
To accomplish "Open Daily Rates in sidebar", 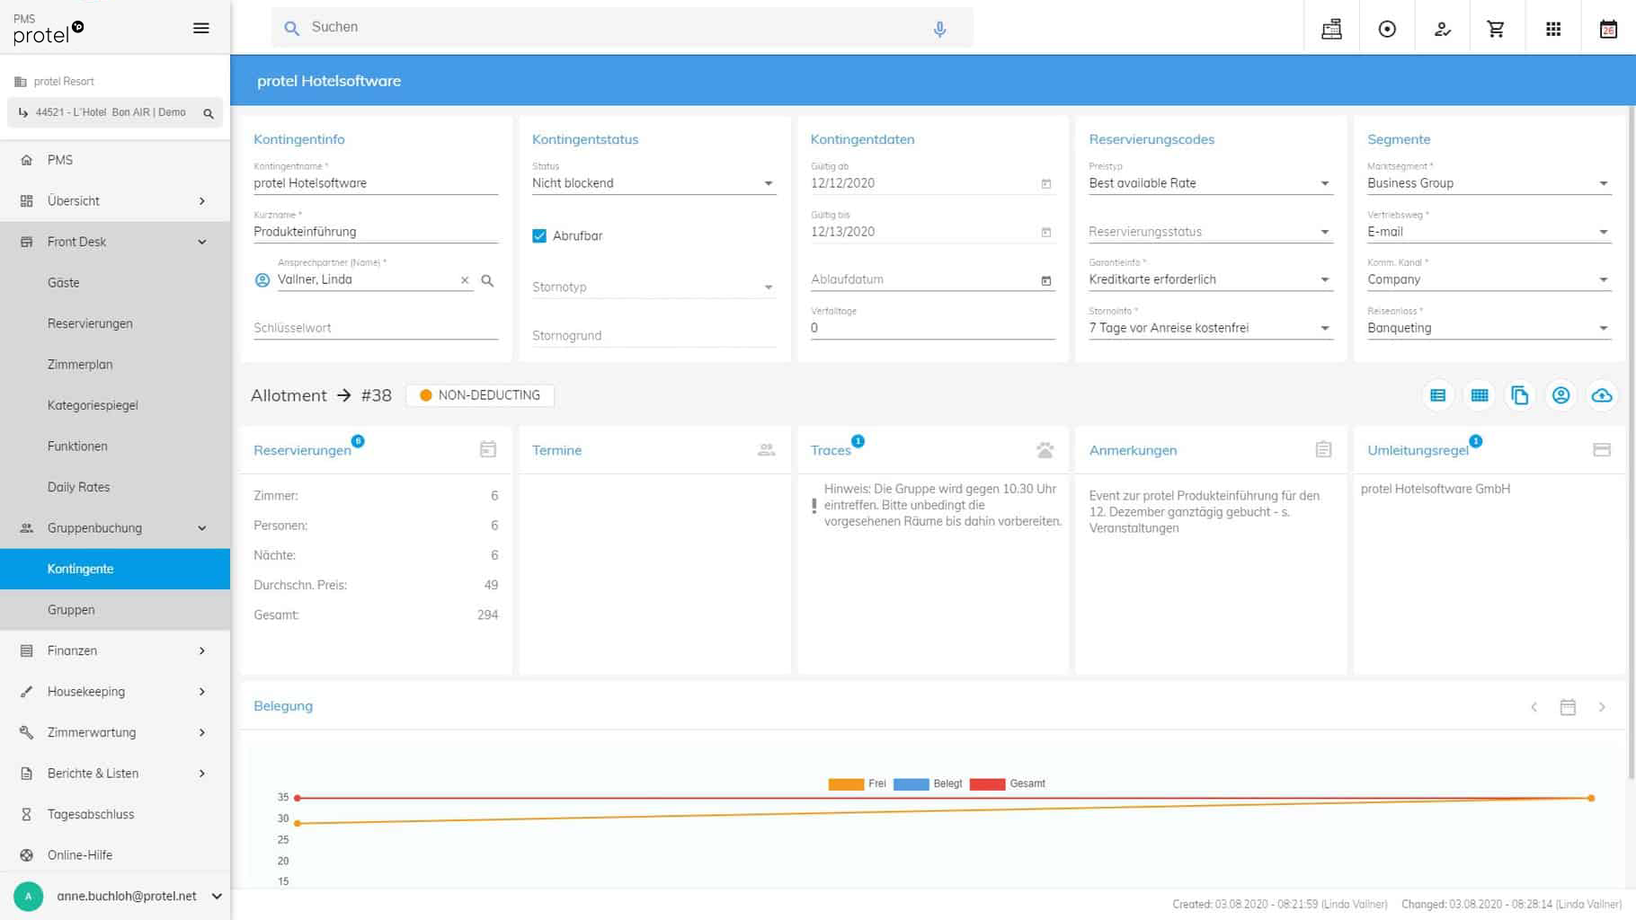I will pyautogui.click(x=115, y=487).
